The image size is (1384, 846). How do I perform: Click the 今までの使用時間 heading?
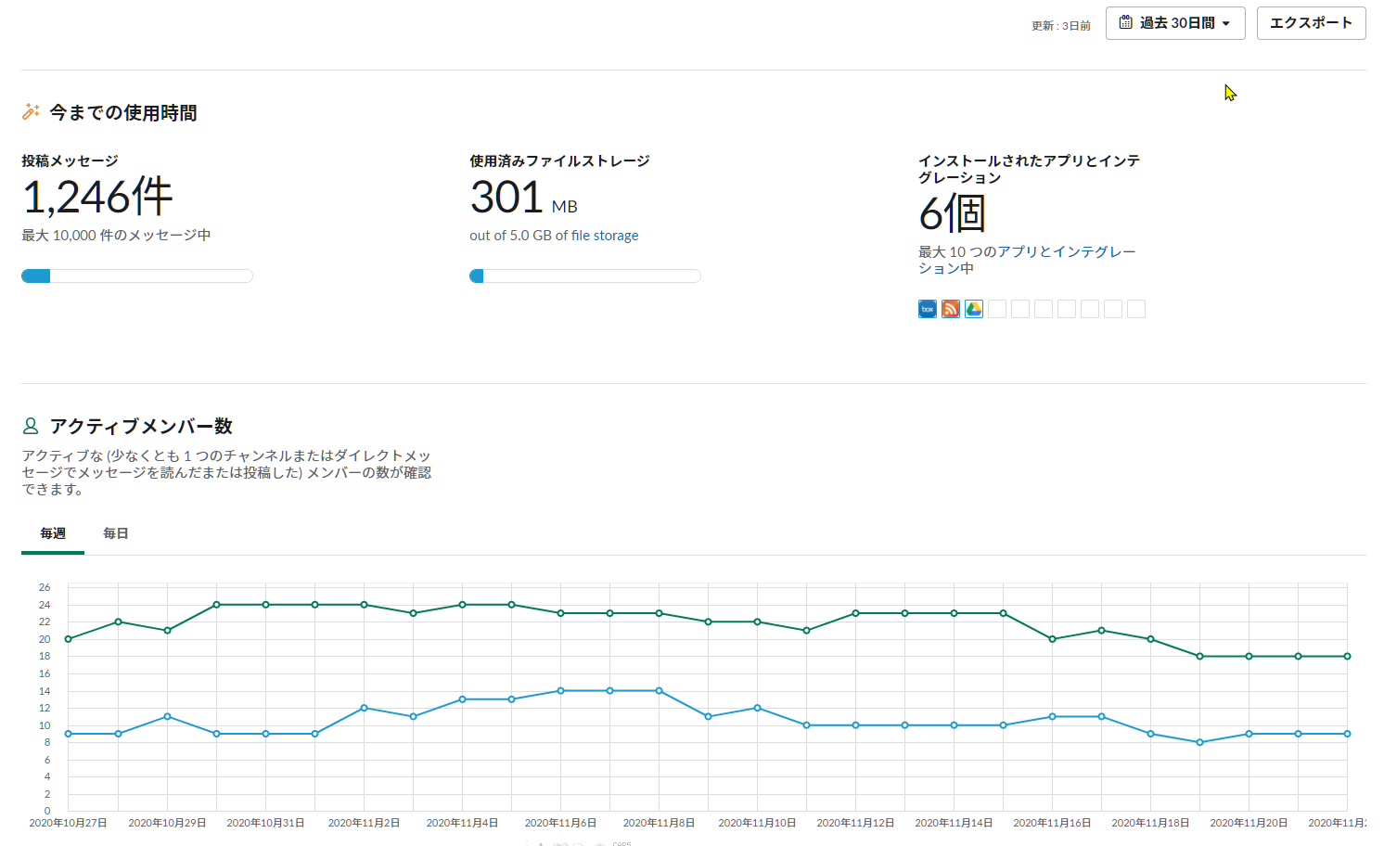click(x=123, y=112)
